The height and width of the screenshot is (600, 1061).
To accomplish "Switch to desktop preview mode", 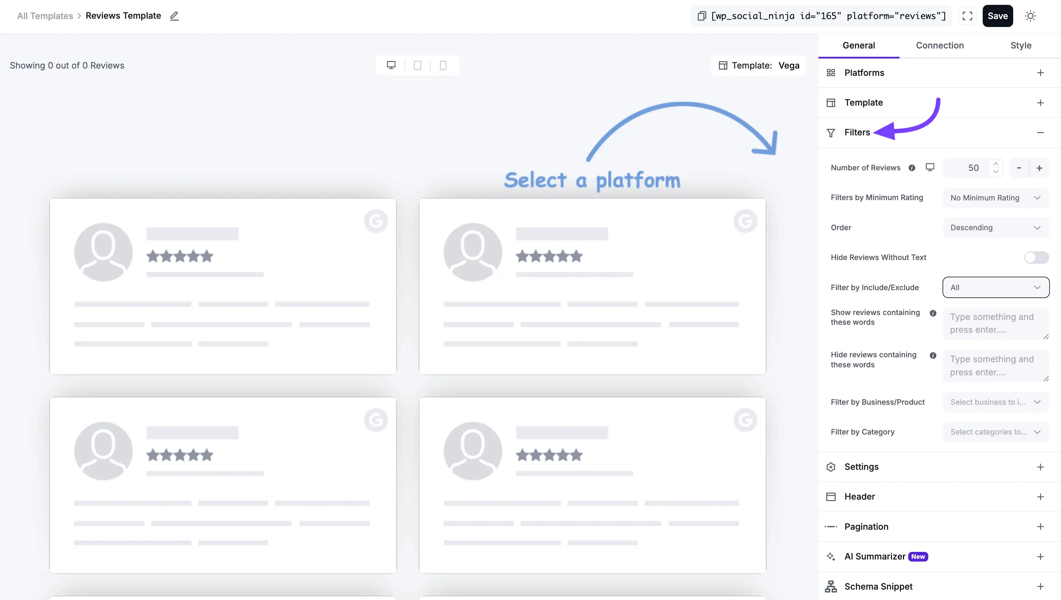I will [x=391, y=65].
